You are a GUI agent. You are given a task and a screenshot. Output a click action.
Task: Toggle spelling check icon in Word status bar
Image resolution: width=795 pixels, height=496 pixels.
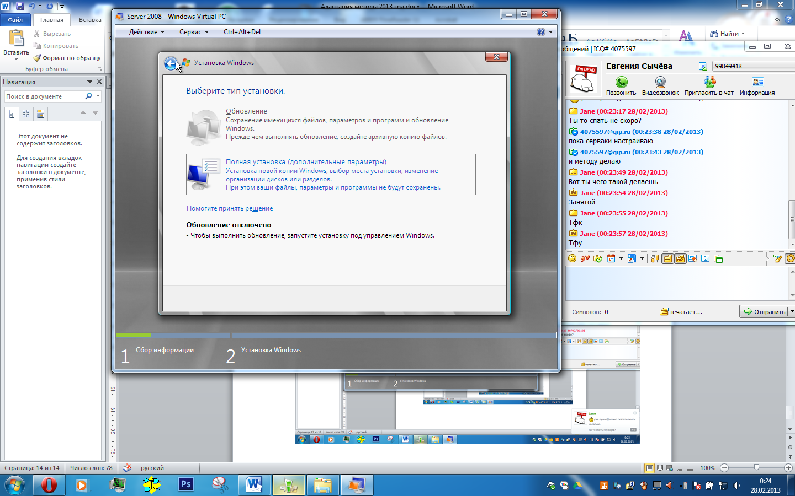click(x=127, y=468)
